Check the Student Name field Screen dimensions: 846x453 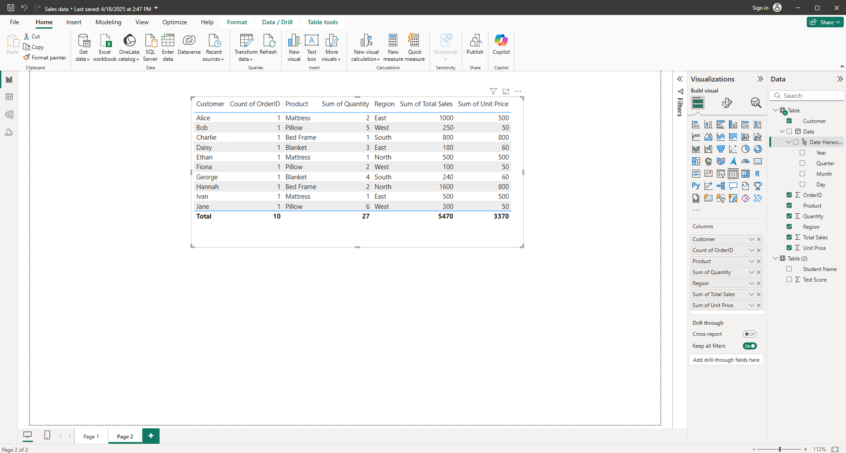tap(789, 269)
